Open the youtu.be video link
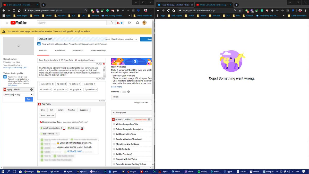309x174 pixels. [x=15, y=68]
